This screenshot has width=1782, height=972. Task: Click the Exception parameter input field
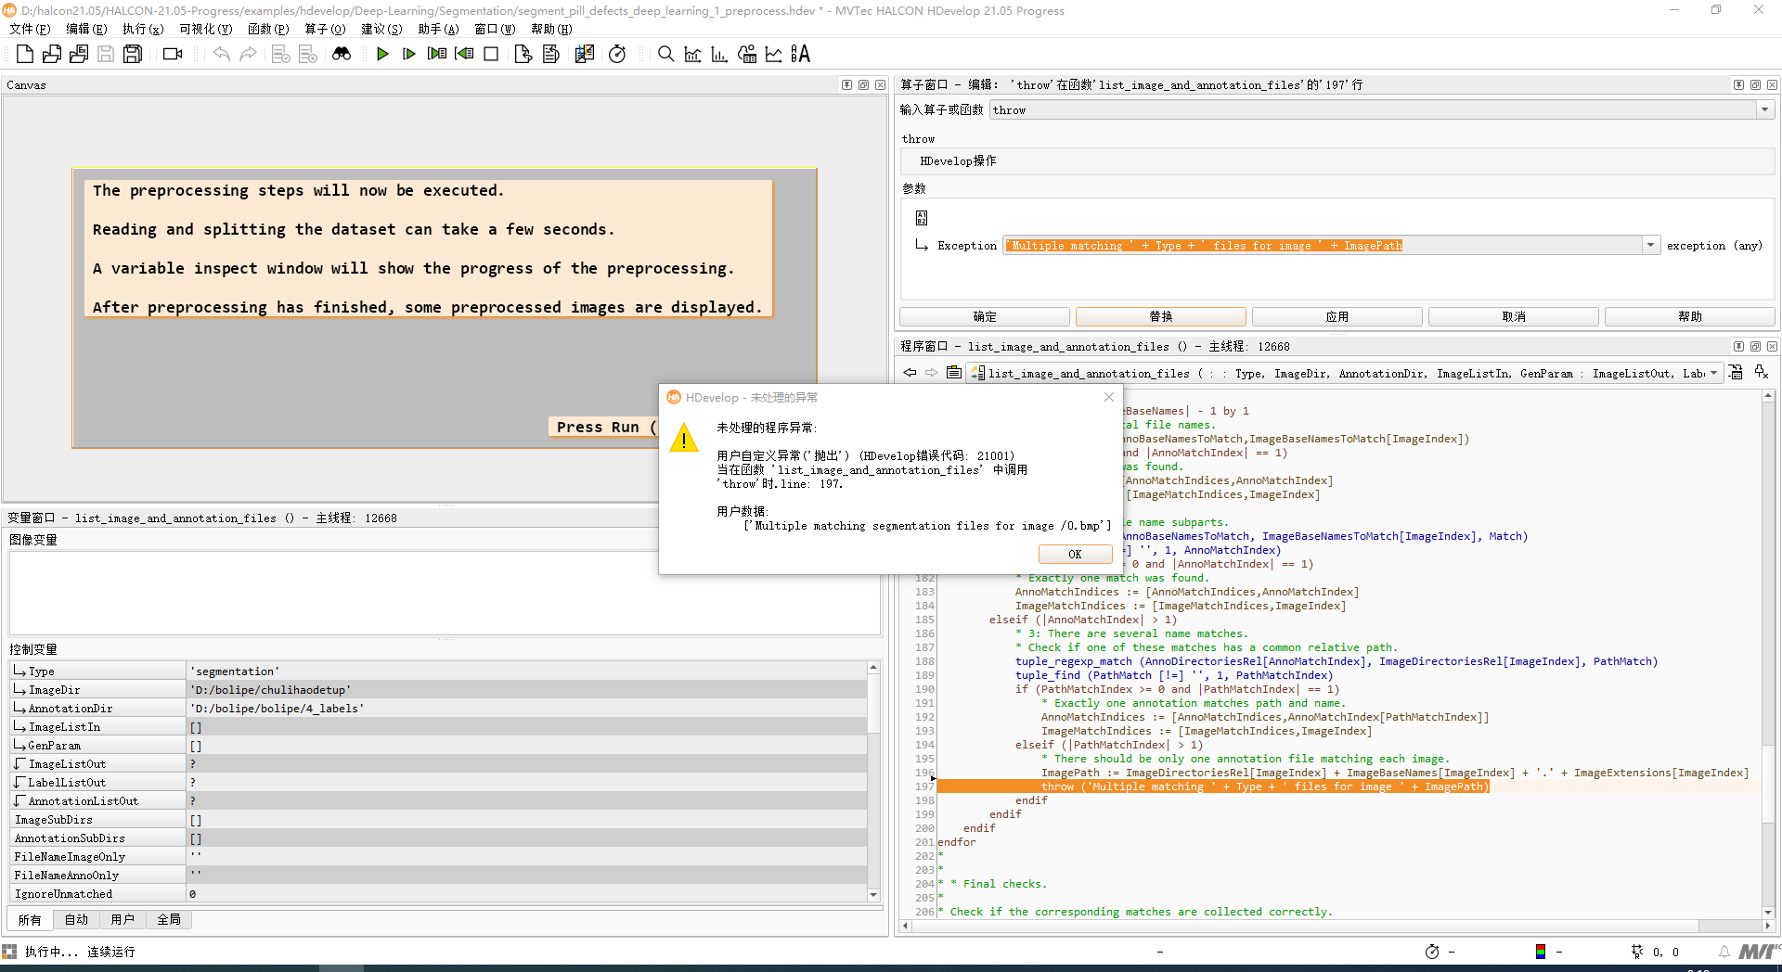click(1323, 245)
